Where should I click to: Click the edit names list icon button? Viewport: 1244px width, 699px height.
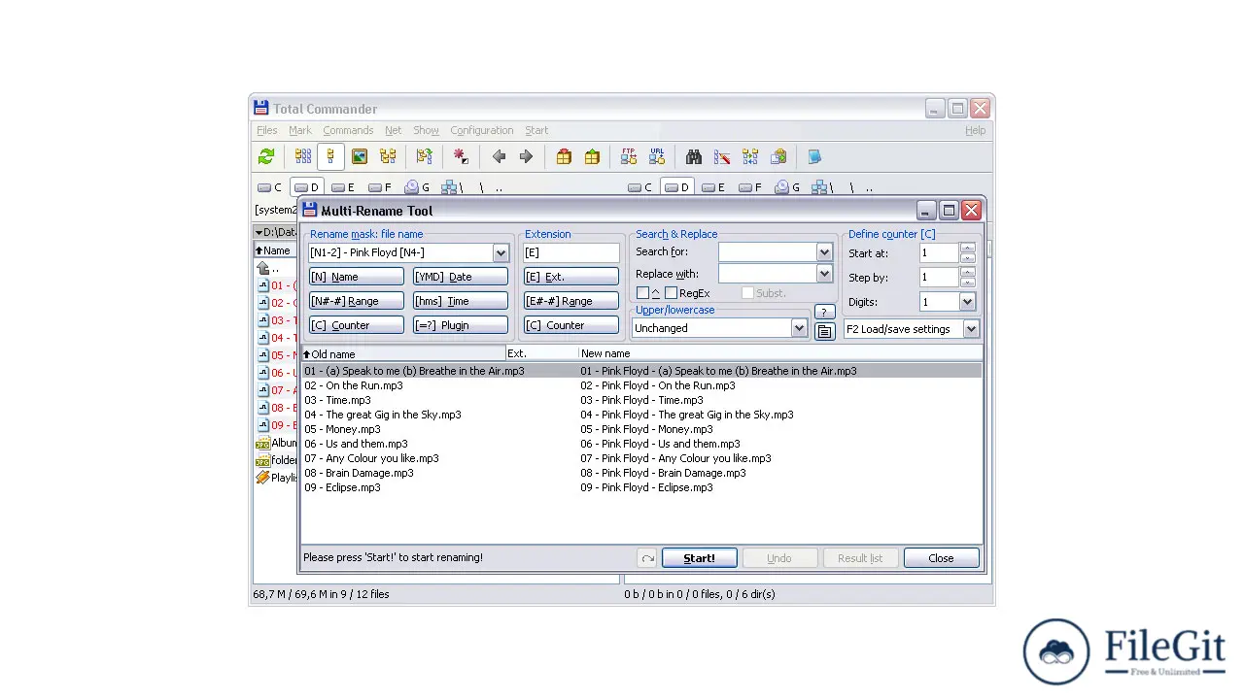pyautogui.click(x=824, y=331)
